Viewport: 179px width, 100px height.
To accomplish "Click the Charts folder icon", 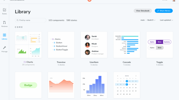I will tap(25, 62).
